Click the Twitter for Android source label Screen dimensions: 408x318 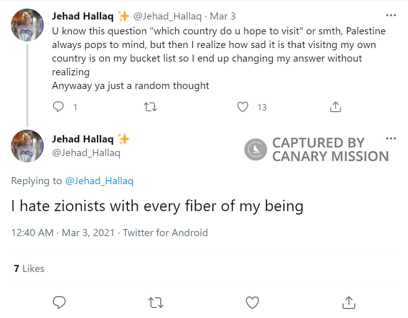pos(165,233)
